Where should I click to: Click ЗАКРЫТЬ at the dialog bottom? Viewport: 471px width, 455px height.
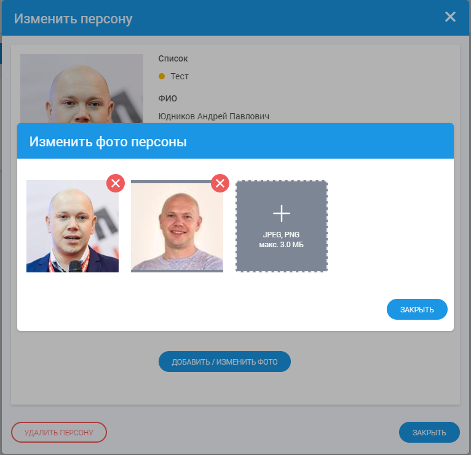429,432
